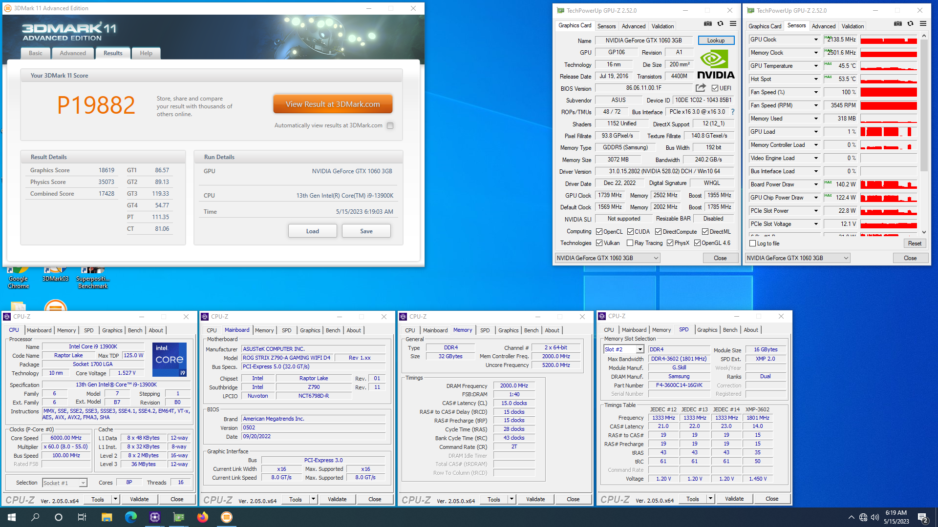Open Superposition Benchmark desktop shortcut
The height and width of the screenshot is (527, 938).
93,278
